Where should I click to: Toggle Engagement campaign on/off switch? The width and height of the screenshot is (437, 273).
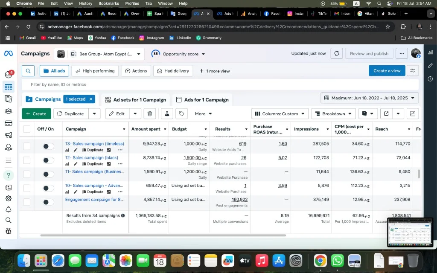[x=48, y=202]
